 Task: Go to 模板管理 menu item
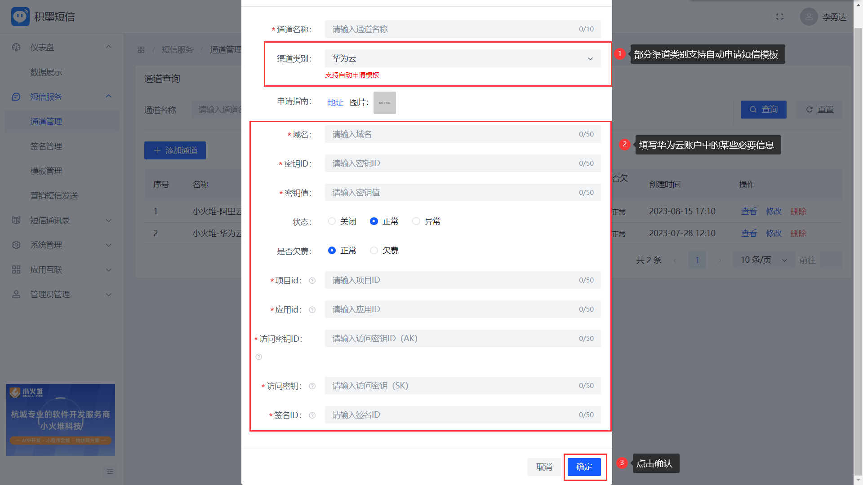point(46,171)
